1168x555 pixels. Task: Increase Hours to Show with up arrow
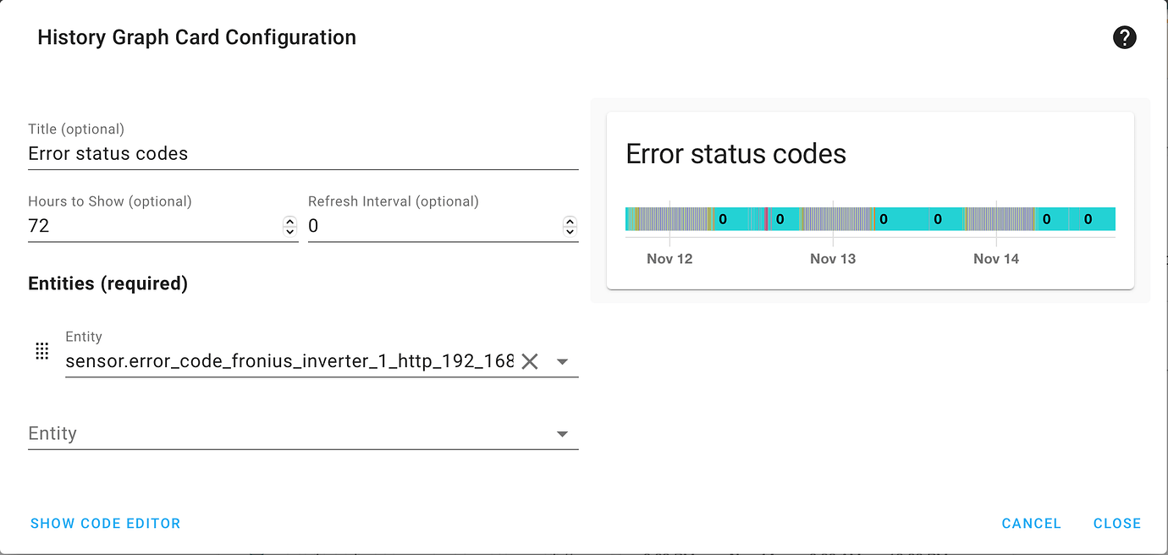(289, 221)
